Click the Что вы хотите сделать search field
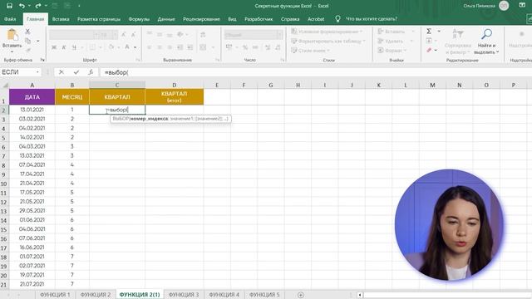The height and width of the screenshot is (299, 532). tap(372, 19)
